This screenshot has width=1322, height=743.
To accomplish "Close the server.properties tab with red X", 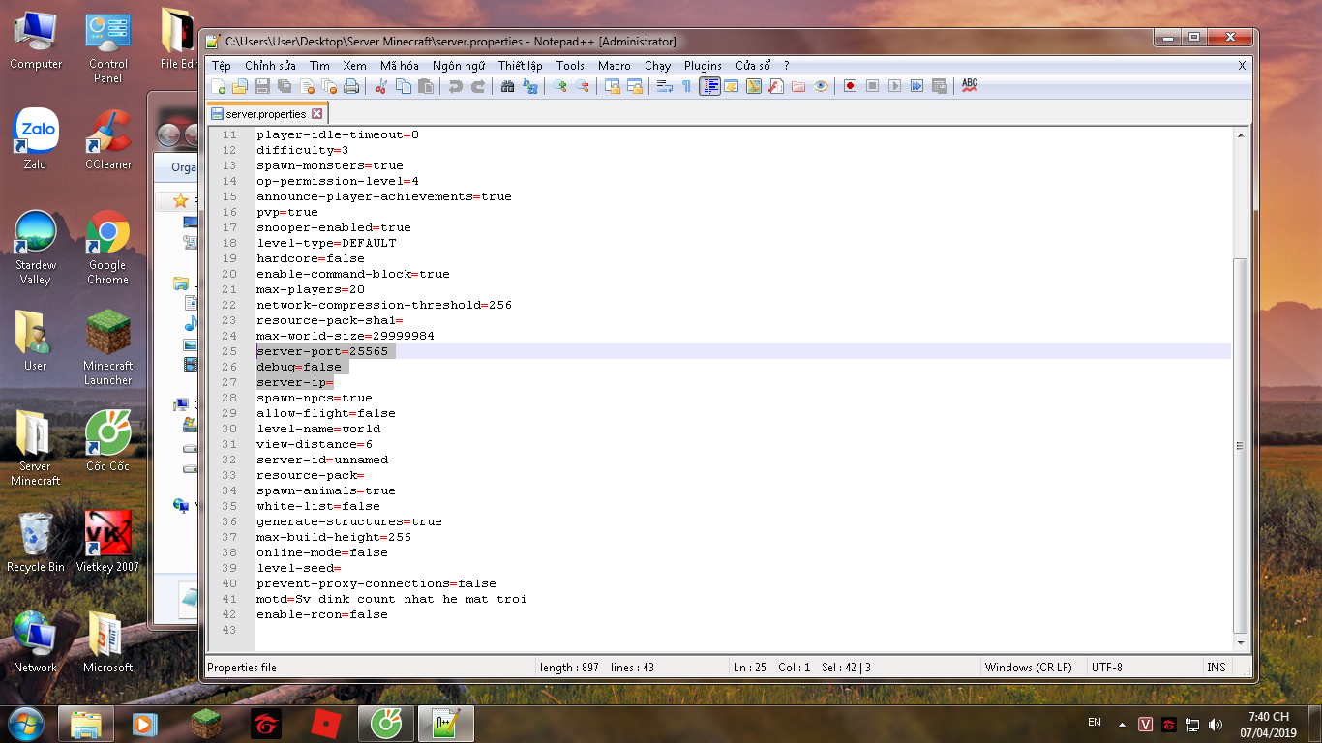I will (x=316, y=114).
